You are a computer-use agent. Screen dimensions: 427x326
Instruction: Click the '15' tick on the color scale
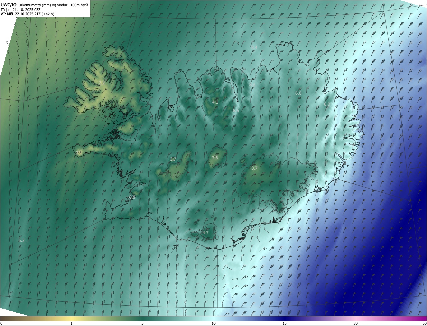(285, 323)
